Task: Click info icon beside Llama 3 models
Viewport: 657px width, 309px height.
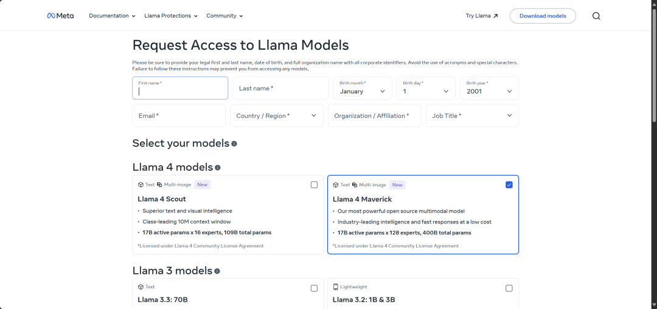Action: [217, 271]
